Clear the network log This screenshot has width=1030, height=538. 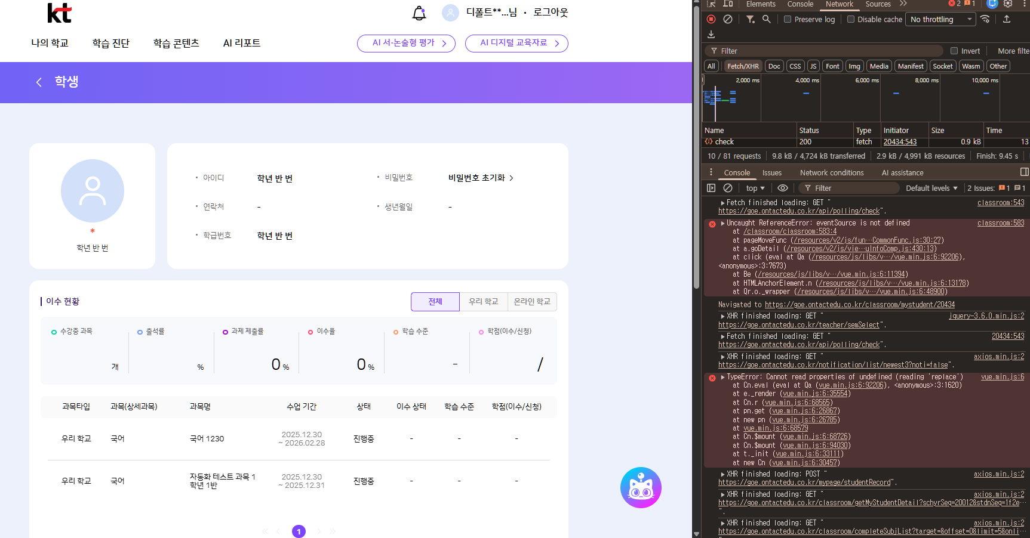pos(728,19)
